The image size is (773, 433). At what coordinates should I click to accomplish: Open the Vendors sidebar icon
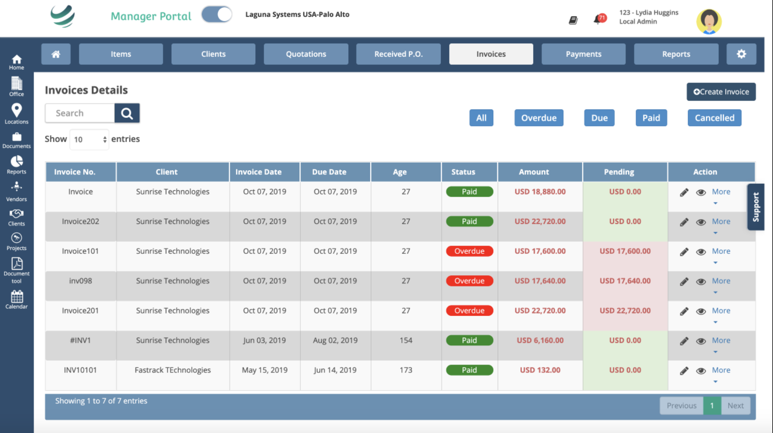[16, 191]
